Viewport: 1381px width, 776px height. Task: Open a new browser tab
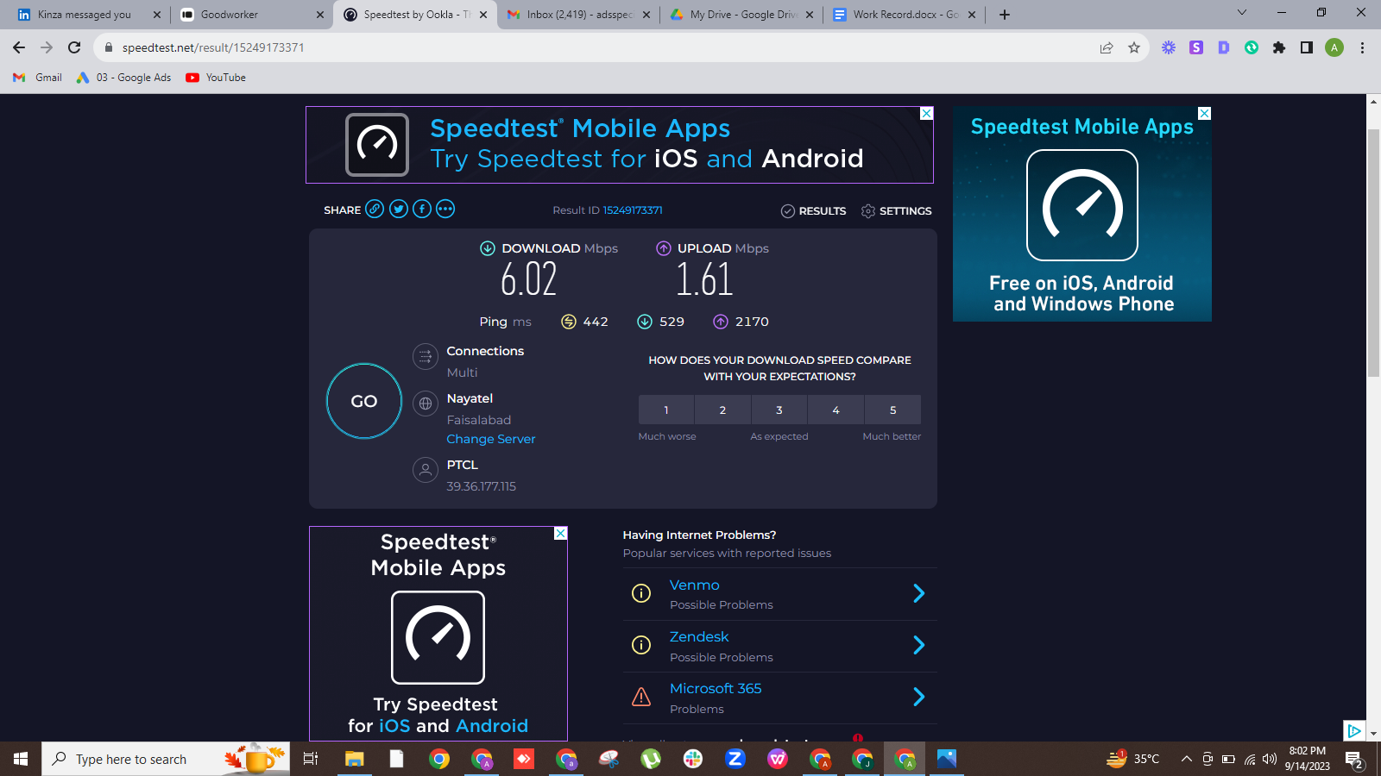click(1005, 15)
